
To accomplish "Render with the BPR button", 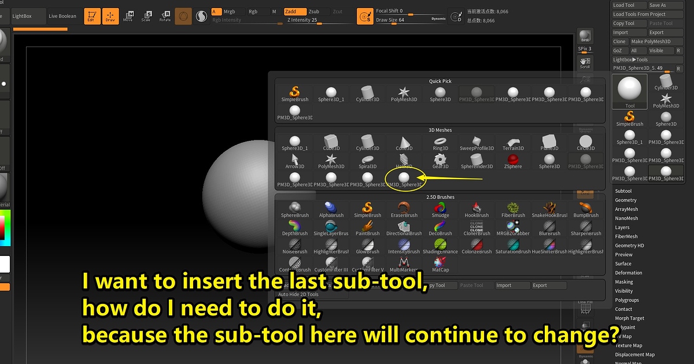I will click(x=585, y=36).
